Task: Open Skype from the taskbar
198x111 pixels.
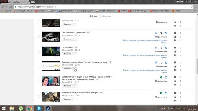Action: (39, 108)
